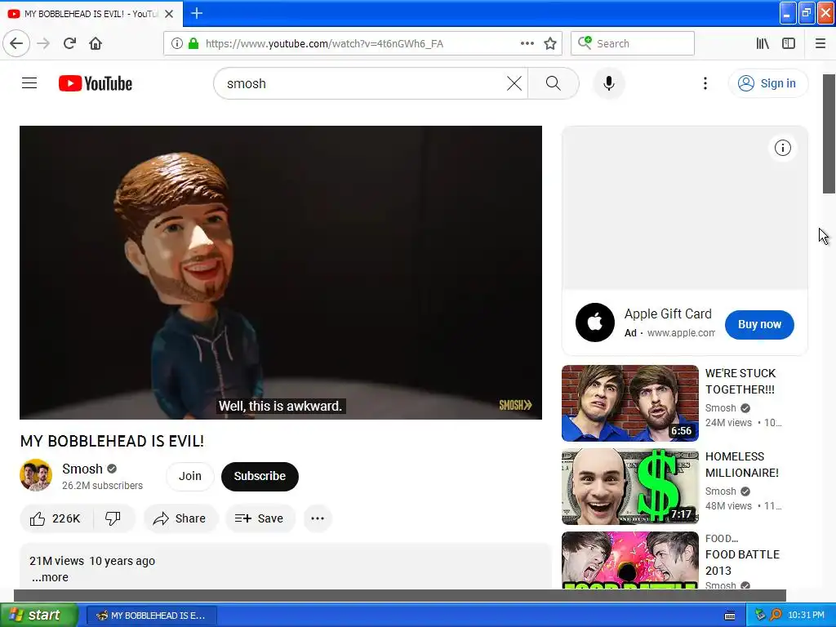Search with your voice microphone icon

tap(609, 83)
